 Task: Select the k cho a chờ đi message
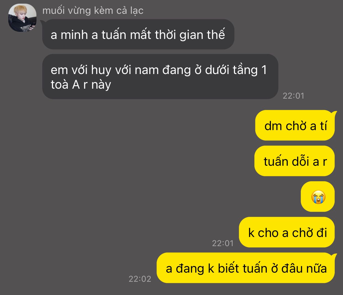click(x=287, y=232)
